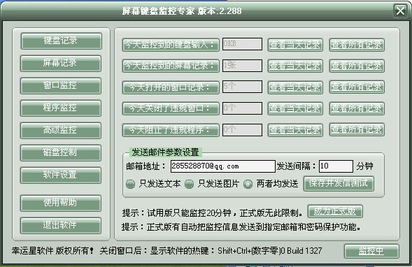View today's screen records (查看当天记录)
This screenshot has width=412, height=267.
[295, 66]
